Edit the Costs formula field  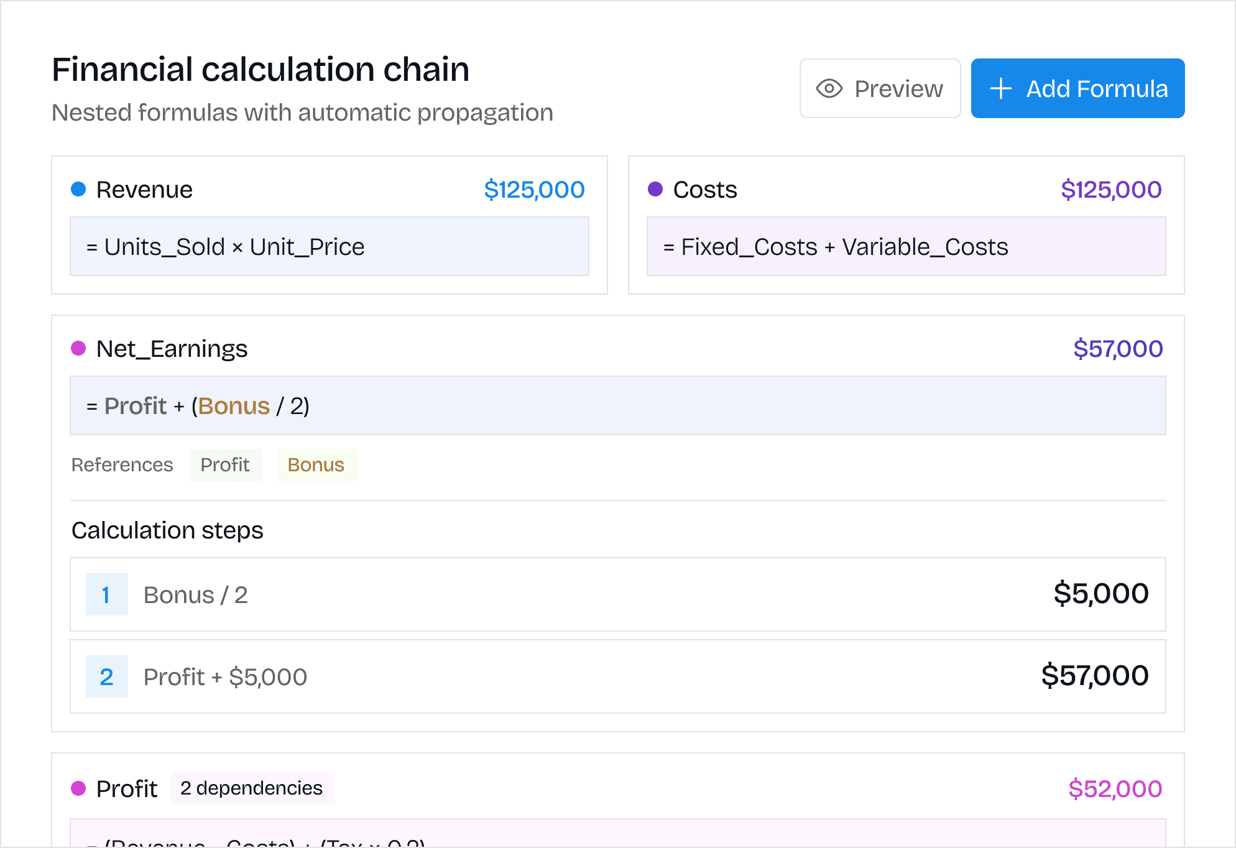coord(906,247)
